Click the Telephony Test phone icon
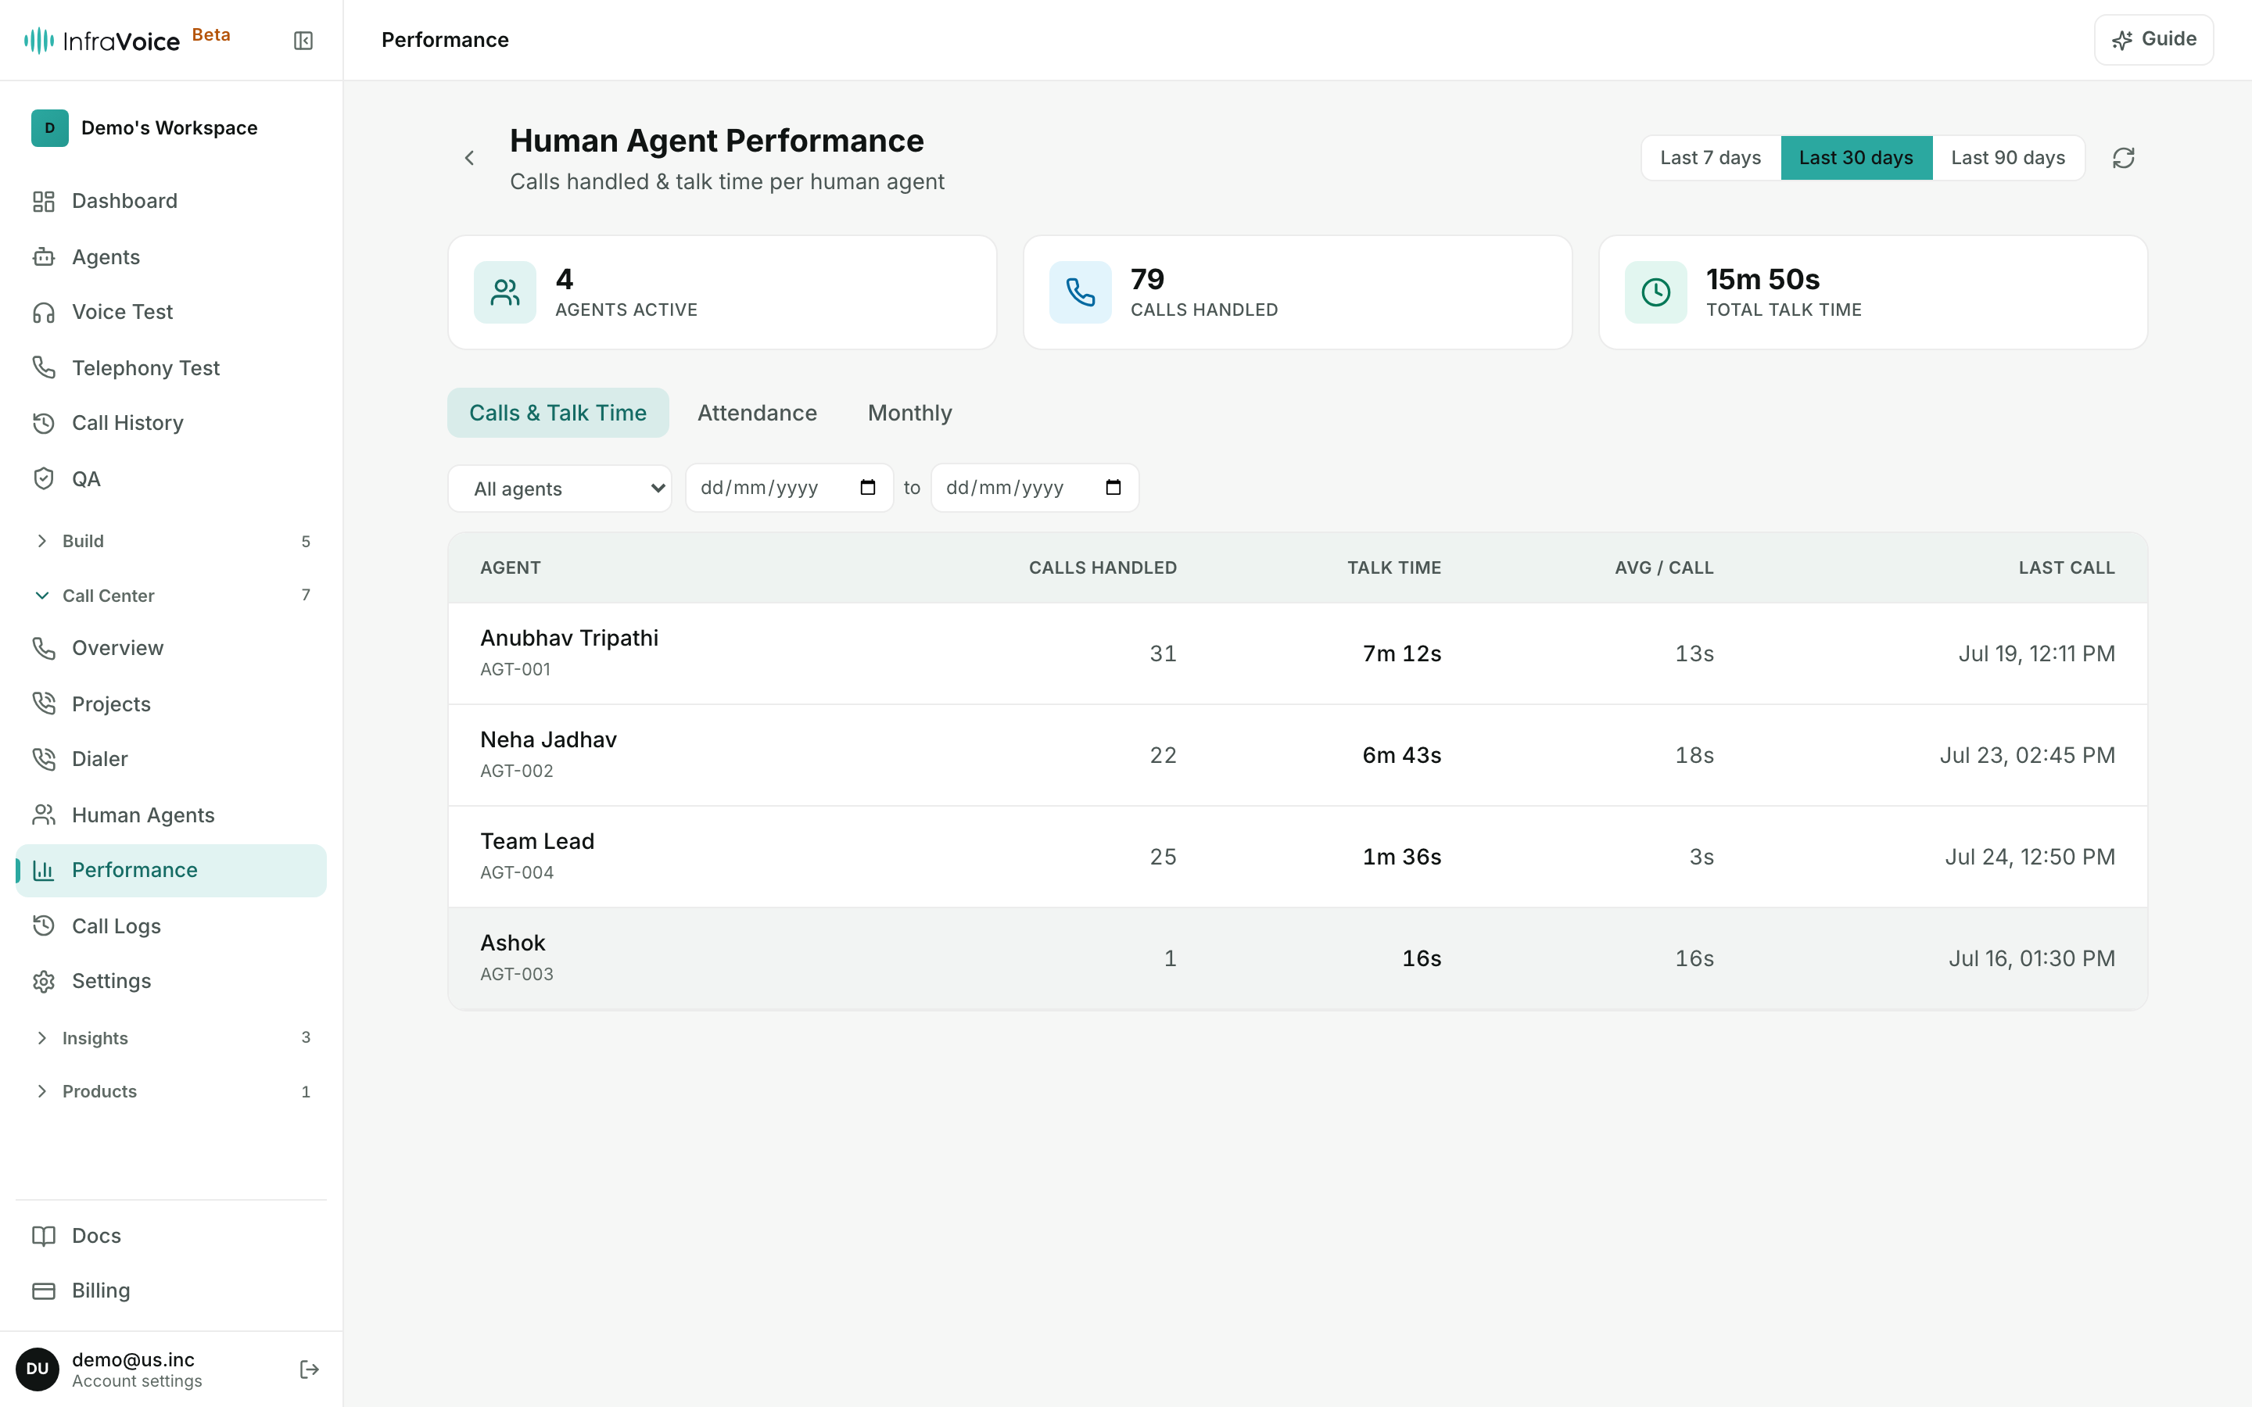The height and width of the screenshot is (1407, 2252). pyautogui.click(x=44, y=367)
